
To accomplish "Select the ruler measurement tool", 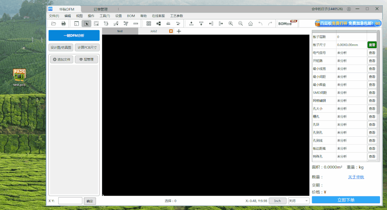I will point(135,24).
